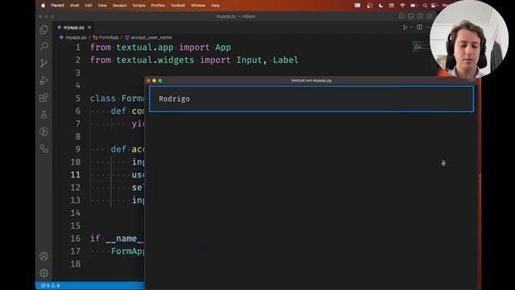Click into the Rodrigo input field
The height and width of the screenshot is (290, 515).
click(311, 99)
